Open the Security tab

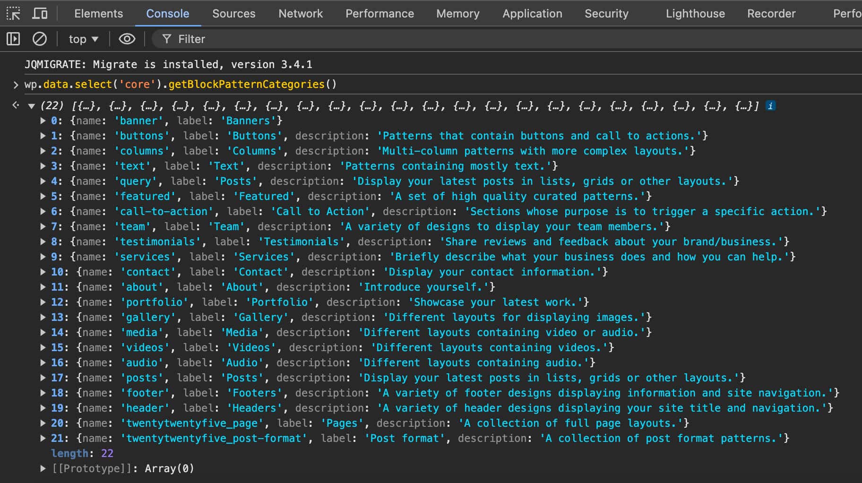click(x=606, y=14)
